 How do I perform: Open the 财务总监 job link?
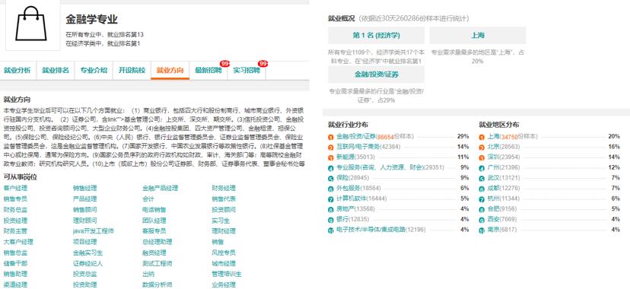[x=15, y=210]
